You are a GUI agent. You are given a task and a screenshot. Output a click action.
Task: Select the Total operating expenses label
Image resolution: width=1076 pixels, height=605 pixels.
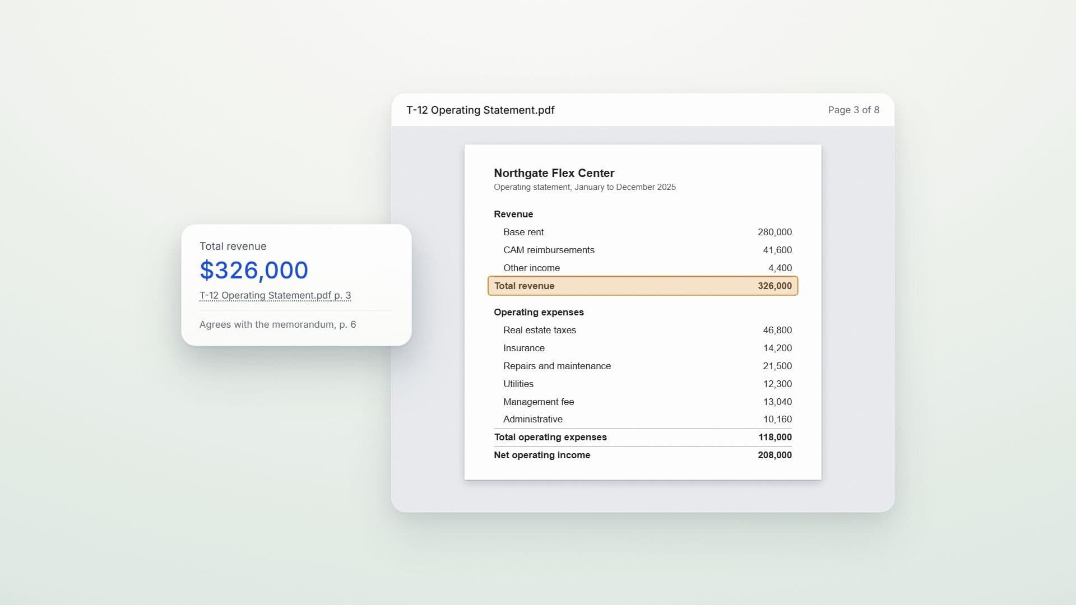pyautogui.click(x=550, y=437)
